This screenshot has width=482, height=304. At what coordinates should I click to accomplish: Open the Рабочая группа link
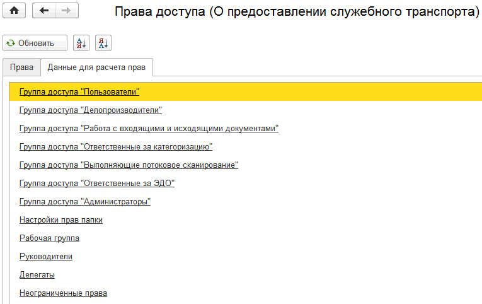pyautogui.click(x=49, y=238)
